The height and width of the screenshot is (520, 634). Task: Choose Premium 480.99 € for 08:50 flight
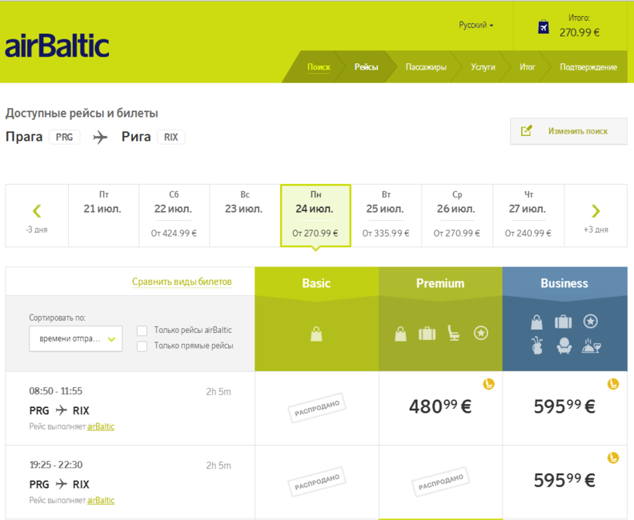coord(441,407)
